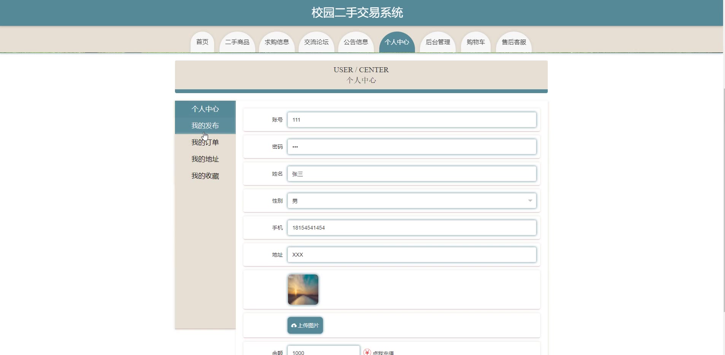The height and width of the screenshot is (355, 725).
Task: Select the 个人中心 navigation tab
Action: 397,42
